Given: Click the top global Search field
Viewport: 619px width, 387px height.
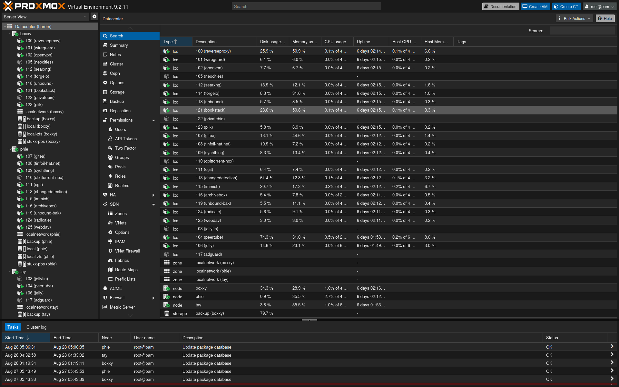Looking at the screenshot, I should tap(306, 6).
